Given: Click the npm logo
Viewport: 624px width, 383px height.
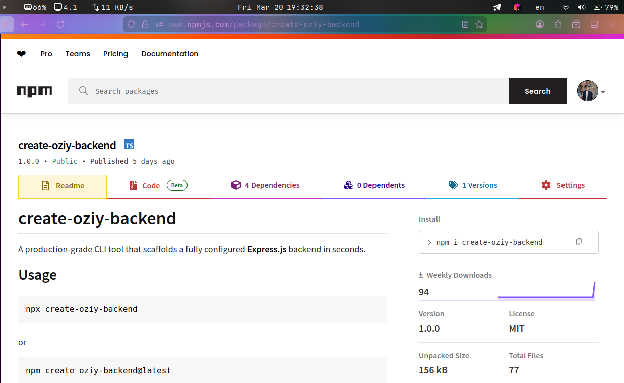Looking at the screenshot, I should (x=34, y=91).
